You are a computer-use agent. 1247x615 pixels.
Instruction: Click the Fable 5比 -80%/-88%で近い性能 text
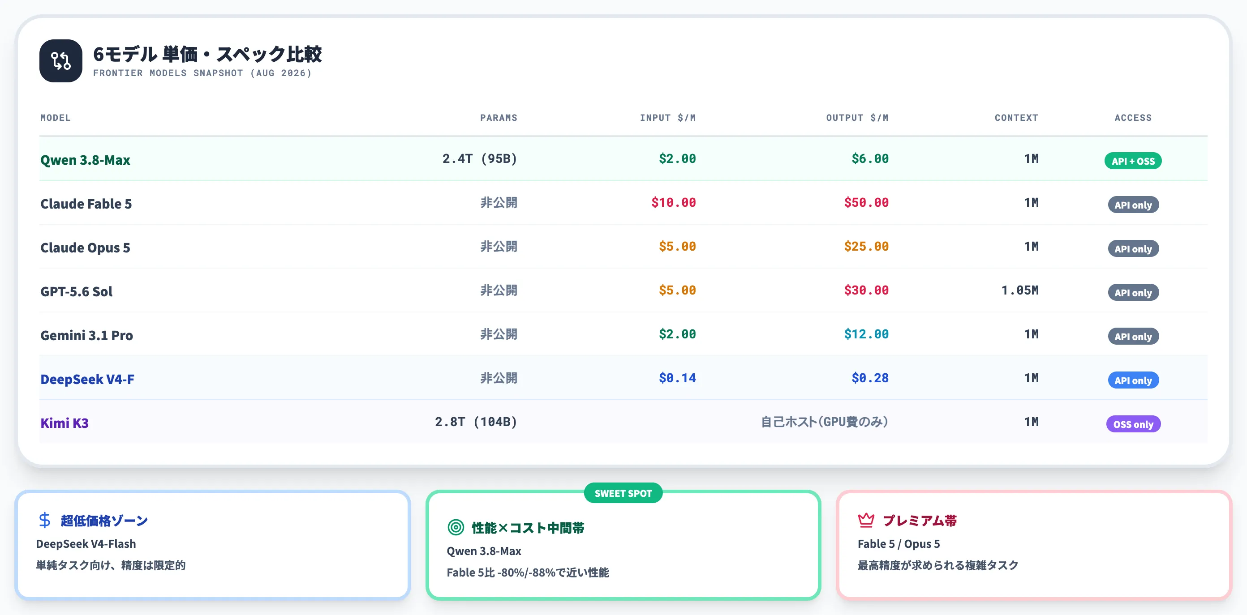528,572
